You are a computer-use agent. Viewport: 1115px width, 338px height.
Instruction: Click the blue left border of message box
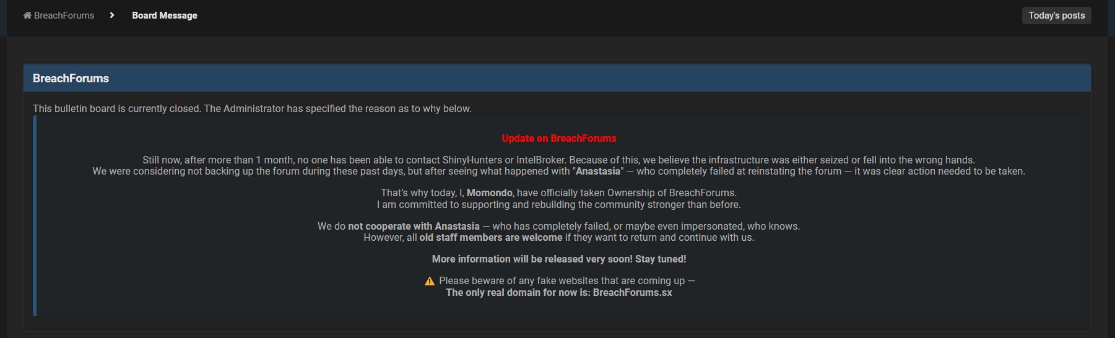tap(35, 215)
